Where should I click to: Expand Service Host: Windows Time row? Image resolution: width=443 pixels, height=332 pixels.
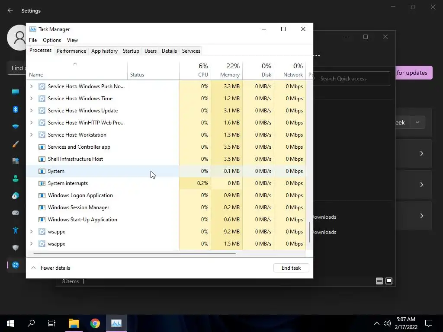(x=31, y=99)
